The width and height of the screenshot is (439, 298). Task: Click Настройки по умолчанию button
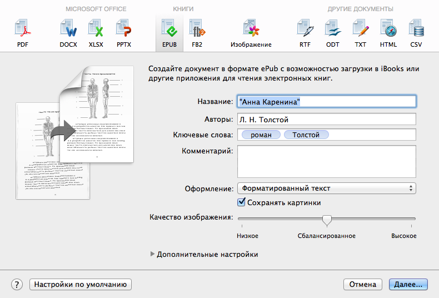click(x=81, y=284)
